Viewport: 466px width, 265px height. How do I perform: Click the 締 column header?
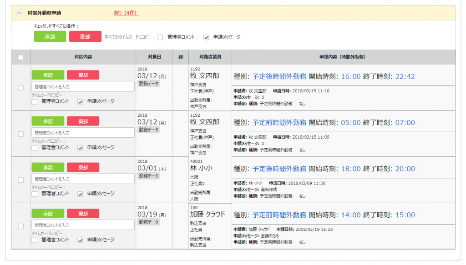coord(181,57)
